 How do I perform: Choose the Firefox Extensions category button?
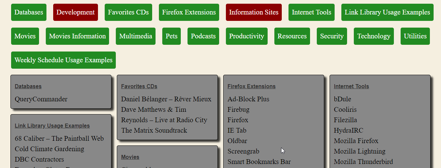point(189,12)
